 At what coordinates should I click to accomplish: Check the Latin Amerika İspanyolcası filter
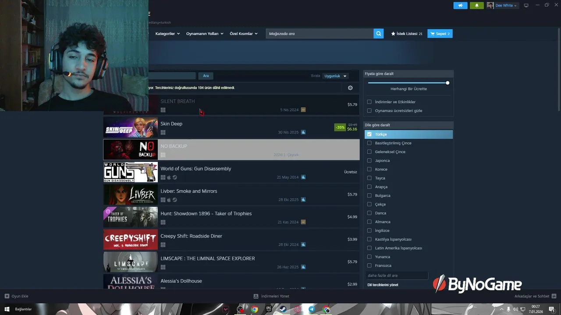point(369,248)
